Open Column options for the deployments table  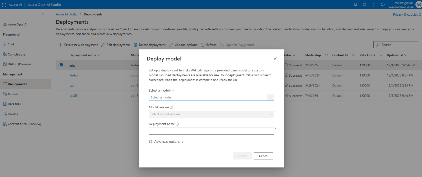pyautogui.click(x=183, y=45)
